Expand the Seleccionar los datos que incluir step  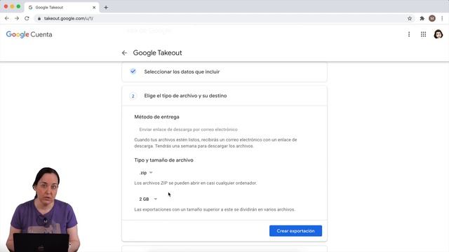(x=224, y=71)
